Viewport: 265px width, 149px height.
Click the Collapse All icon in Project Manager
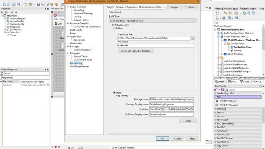click(253, 13)
